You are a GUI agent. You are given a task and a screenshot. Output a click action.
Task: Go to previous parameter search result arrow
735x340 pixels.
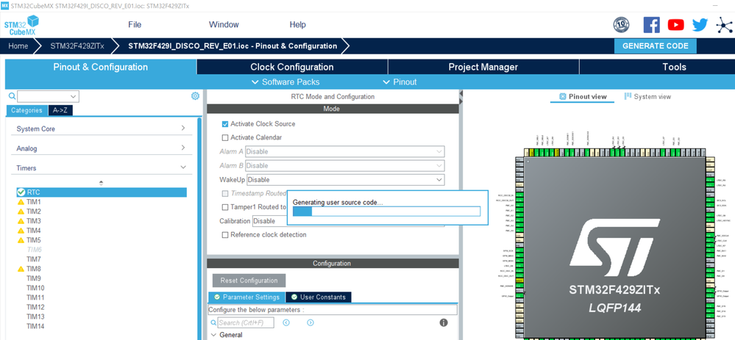(x=286, y=322)
